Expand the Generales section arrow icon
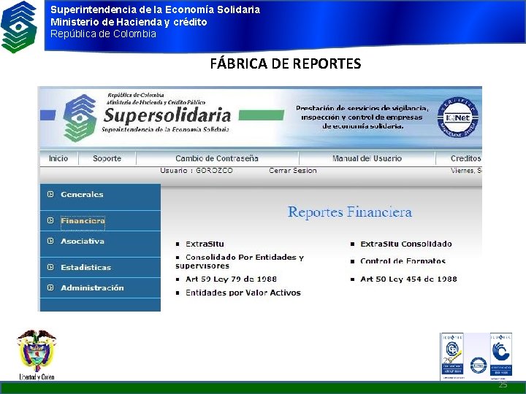The width and height of the screenshot is (526, 394). pos(50,194)
